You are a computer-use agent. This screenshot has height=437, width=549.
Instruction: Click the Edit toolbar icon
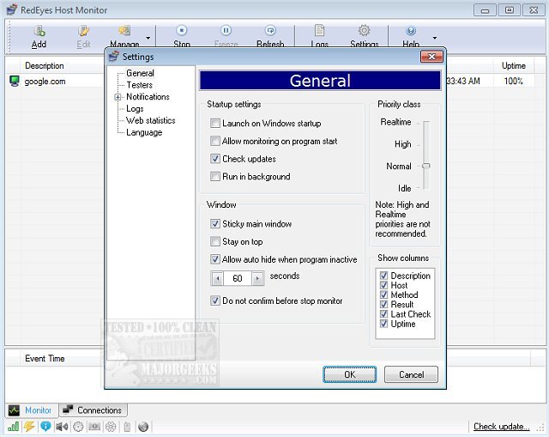83,31
